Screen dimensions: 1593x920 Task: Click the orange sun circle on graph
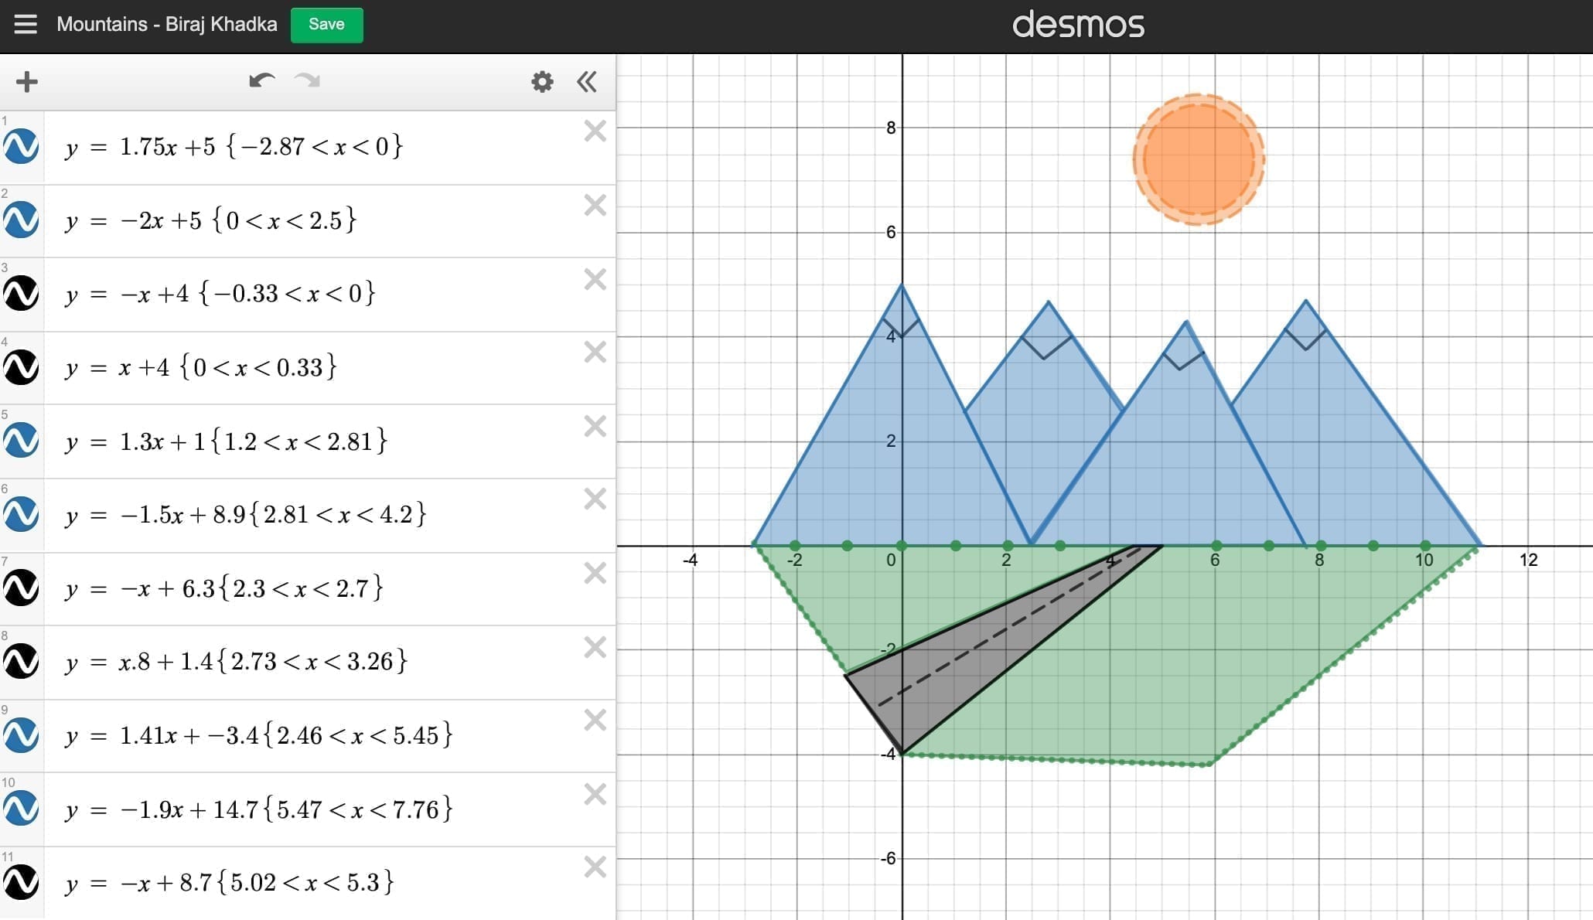(1198, 160)
